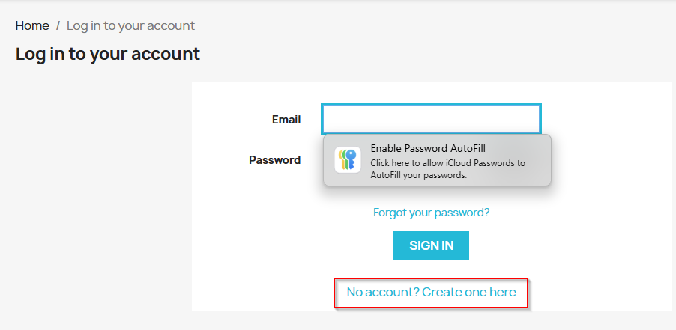Click 'AutoFill your passwords.' line in popup
The width and height of the screenshot is (676, 330).
(419, 175)
